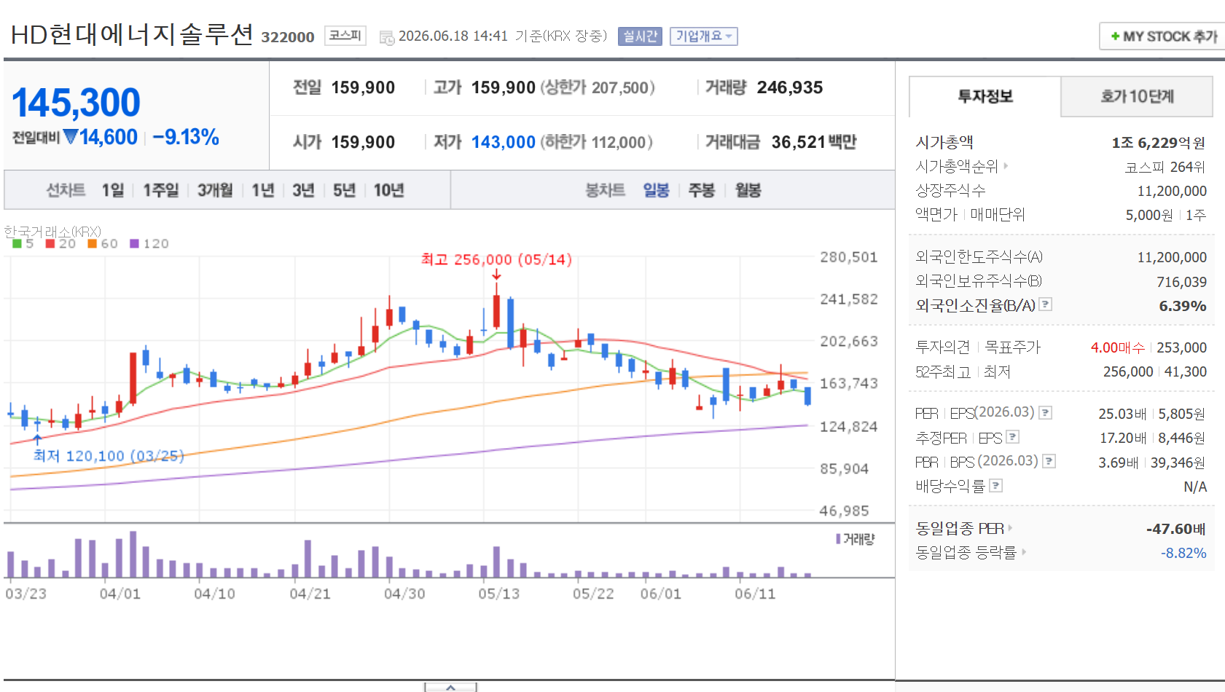Click the 실시간 badge

pyautogui.click(x=640, y=36)
